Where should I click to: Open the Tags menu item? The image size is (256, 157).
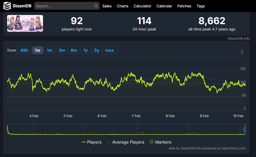pyautogui.click(x=201, y=6)
